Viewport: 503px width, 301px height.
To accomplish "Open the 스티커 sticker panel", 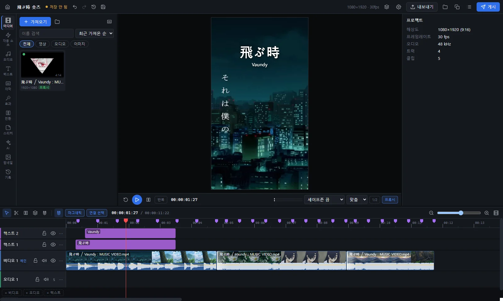I will [8, 130].
